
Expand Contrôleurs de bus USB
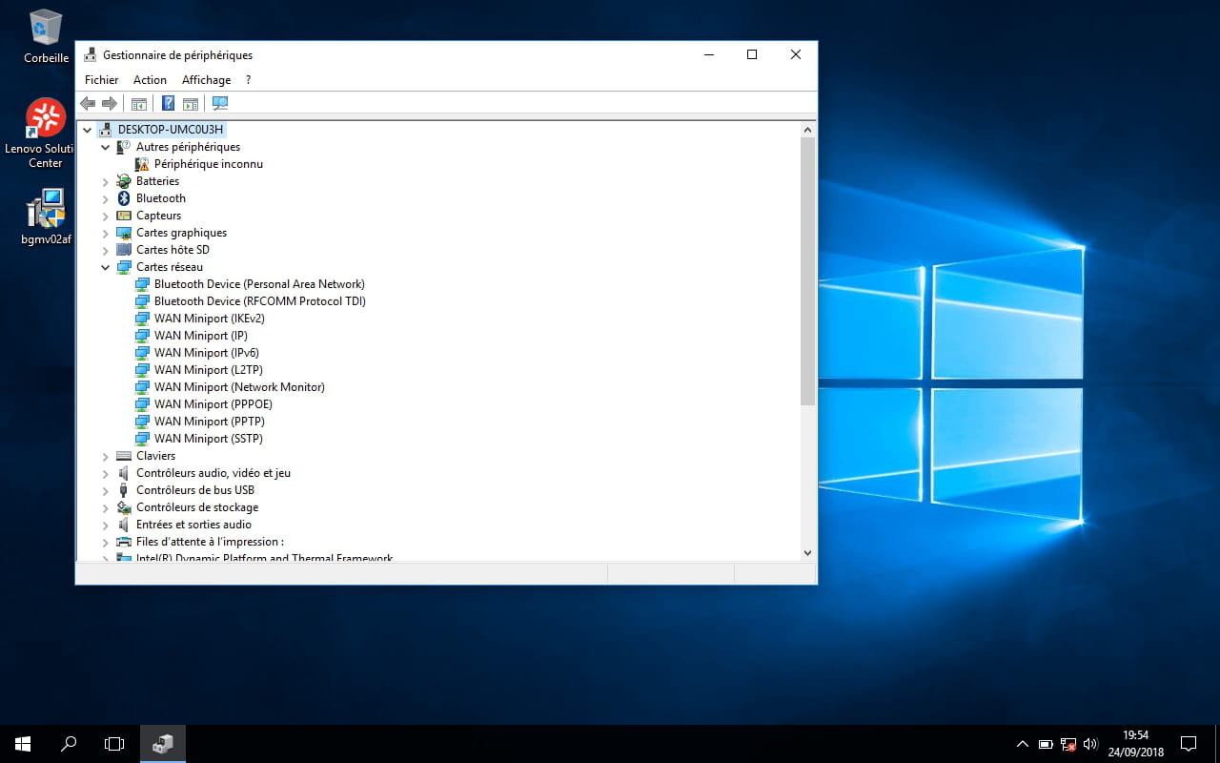pos(106,490)
